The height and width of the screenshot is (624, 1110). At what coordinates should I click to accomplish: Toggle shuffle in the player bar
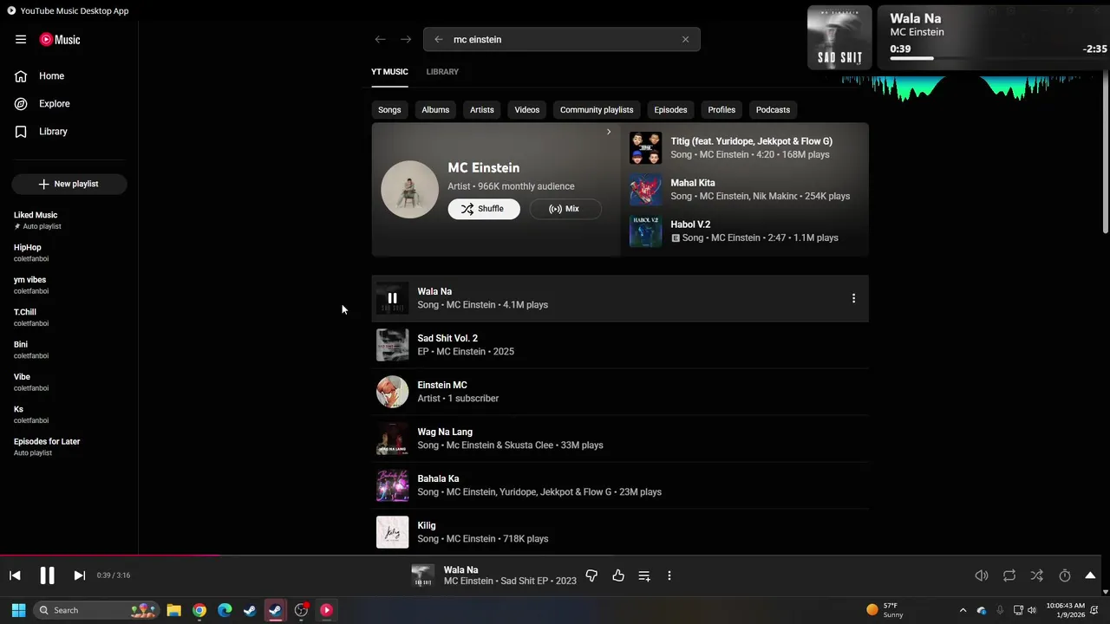click(x=1037, y=575)
